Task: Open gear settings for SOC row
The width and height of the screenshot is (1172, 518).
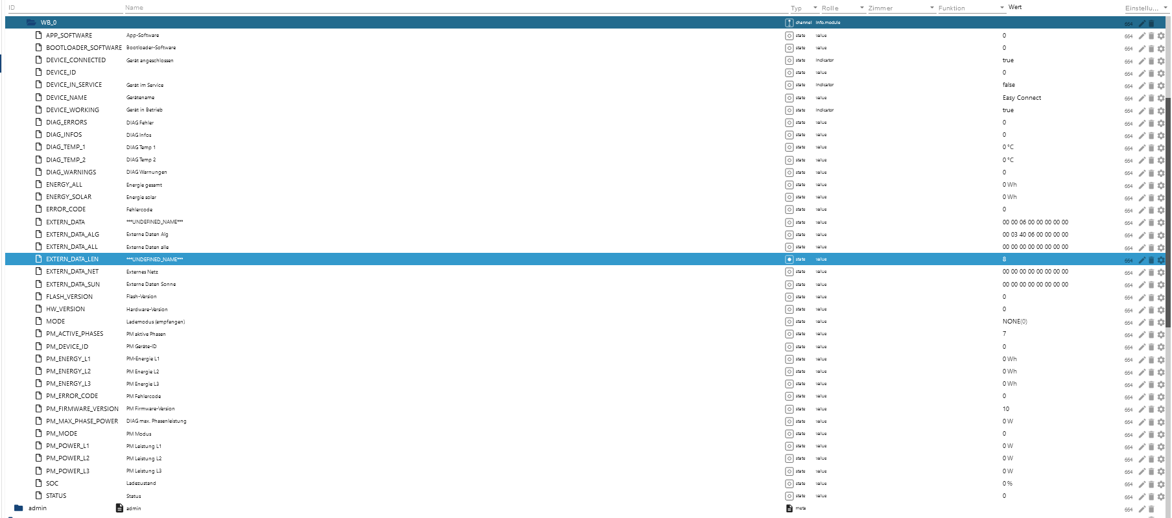Action: [1161, 484]
